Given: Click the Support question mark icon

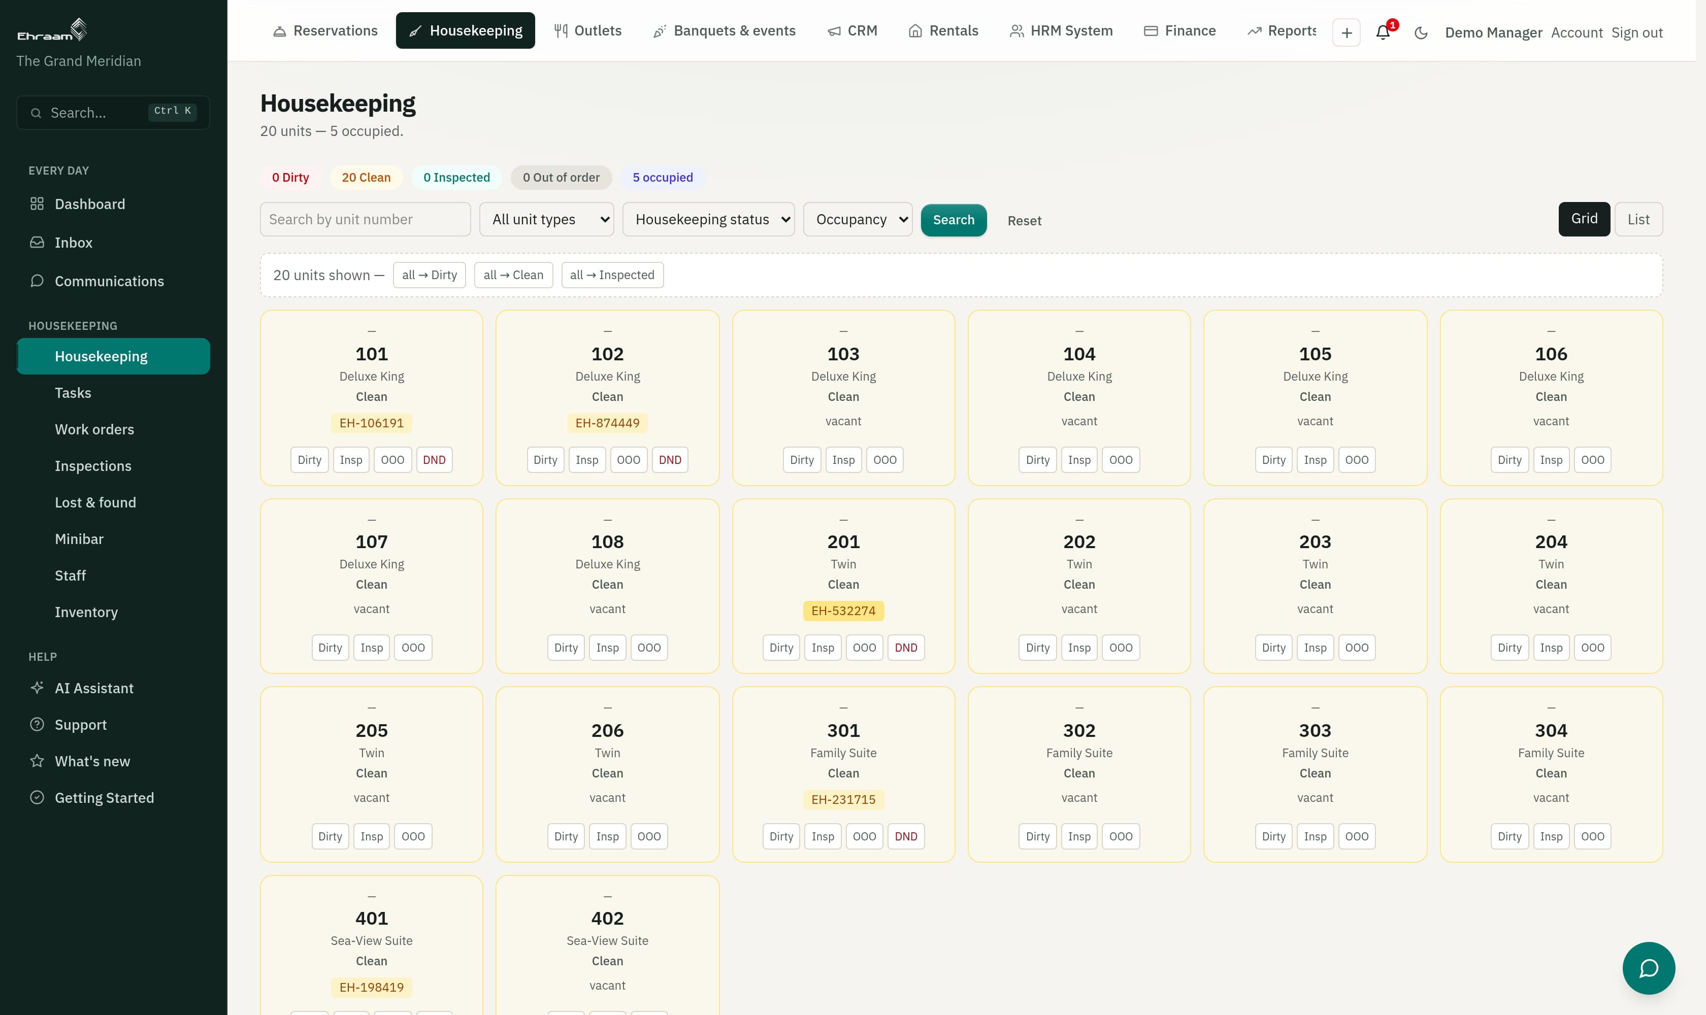Looking at the screenshot, I should pyautogui.click(x=37, y=724).
